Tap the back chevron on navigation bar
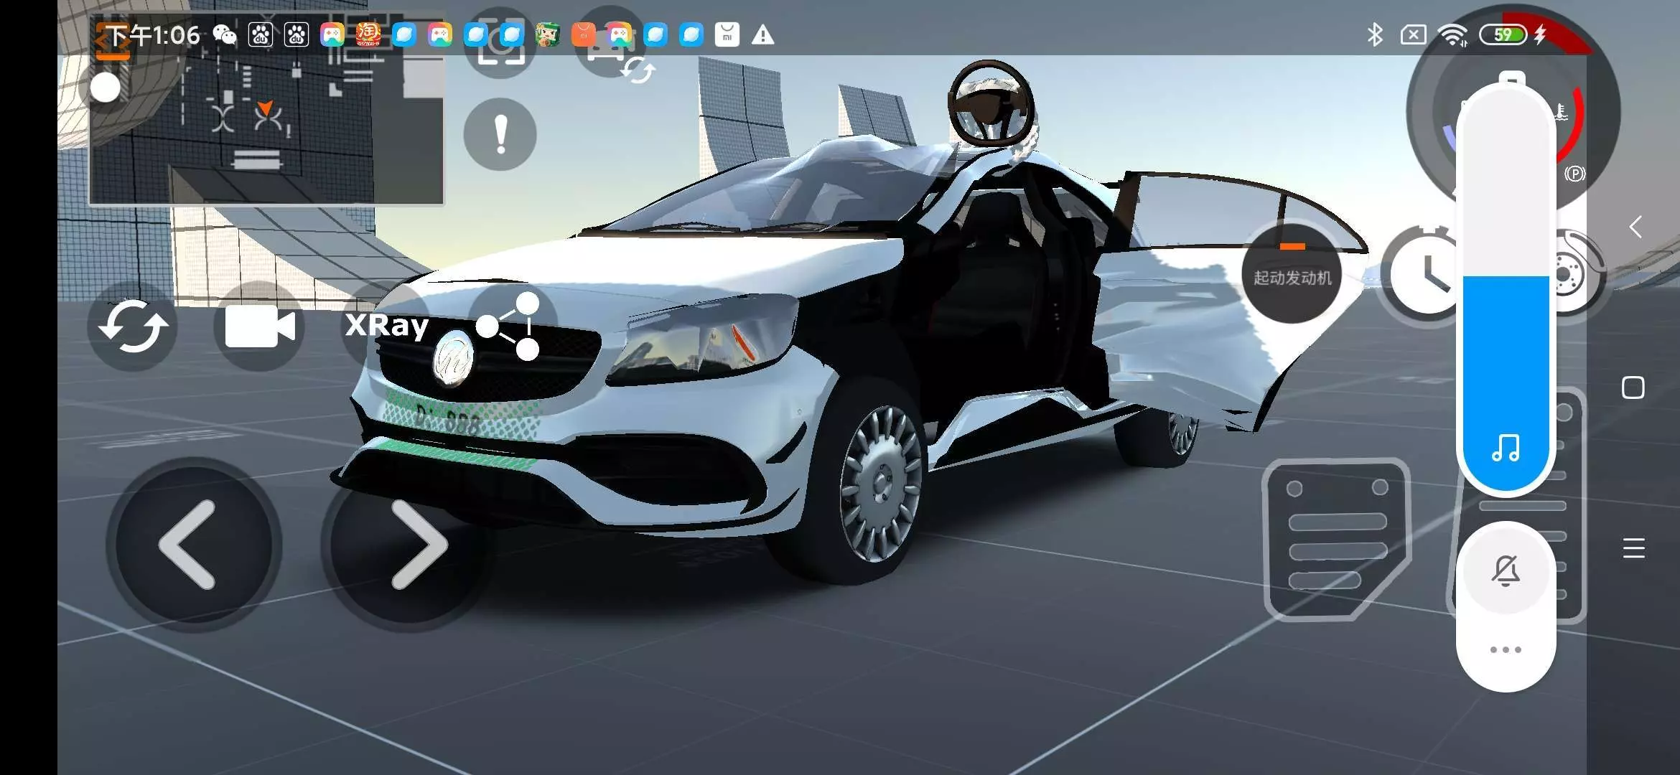The image size is (1680, 775). (x=1635, y=227)
